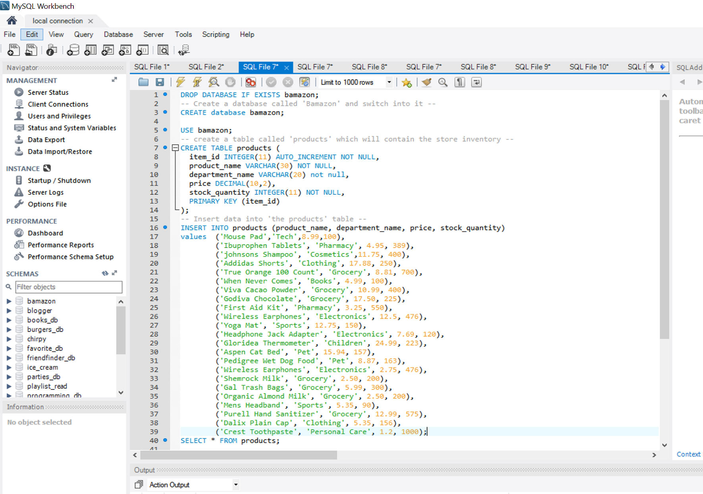Toggle stop execution on error
Image resolution: width=703 pixels, height=494 pixels.
click(x=250, y=82)
